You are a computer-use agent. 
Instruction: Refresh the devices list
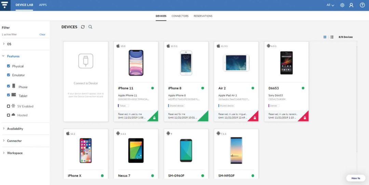pos(83,27)
